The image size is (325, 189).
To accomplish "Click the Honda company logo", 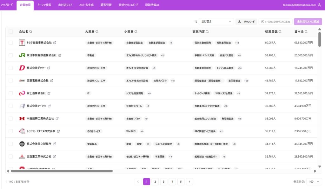I will 22,118.
